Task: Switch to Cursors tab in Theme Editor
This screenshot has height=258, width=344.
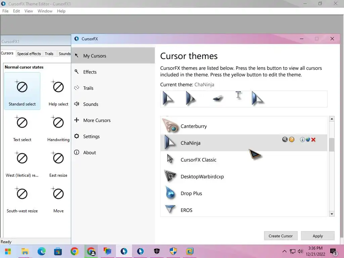Action: (x=7, y=53)
